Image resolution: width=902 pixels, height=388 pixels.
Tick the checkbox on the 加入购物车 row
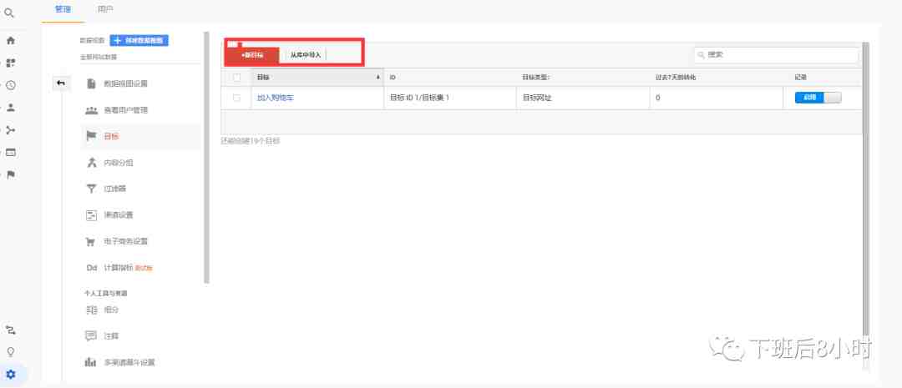236,98
